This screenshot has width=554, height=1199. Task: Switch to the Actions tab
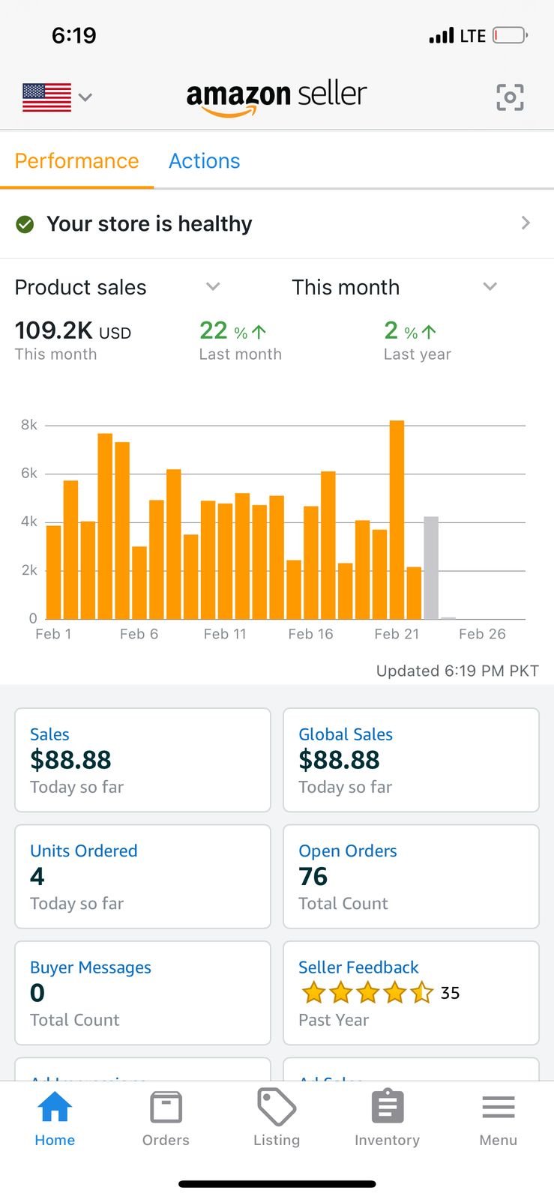click(204, 161)
